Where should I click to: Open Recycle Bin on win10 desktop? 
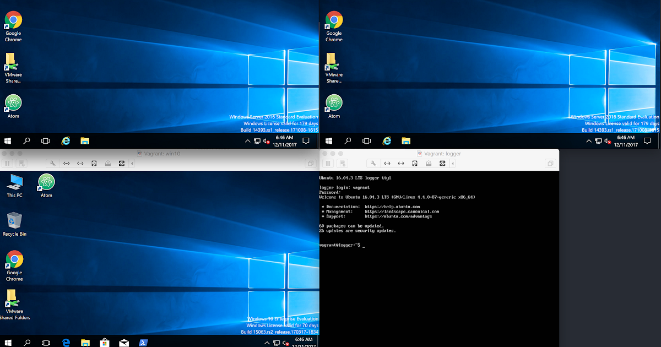coord(14,225)
